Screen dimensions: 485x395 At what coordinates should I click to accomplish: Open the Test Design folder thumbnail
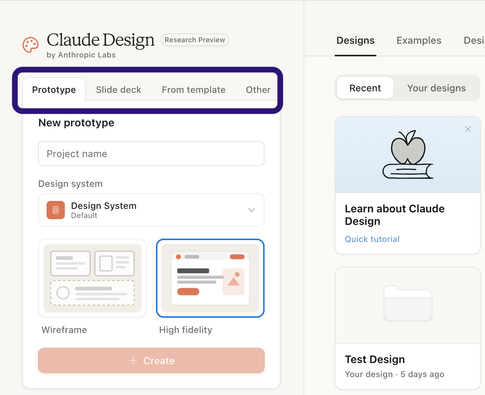pos(408,303)
